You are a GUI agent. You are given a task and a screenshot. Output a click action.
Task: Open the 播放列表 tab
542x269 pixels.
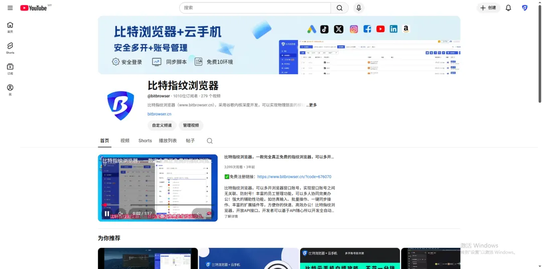pos(168,141)
